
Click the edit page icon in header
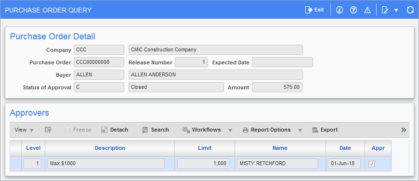coord(385,10)
